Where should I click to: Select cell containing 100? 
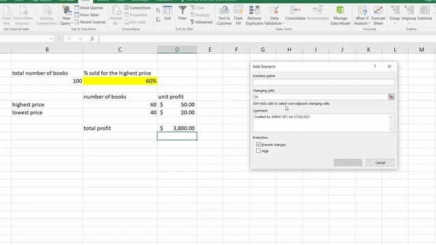click(x=47, y=81)
